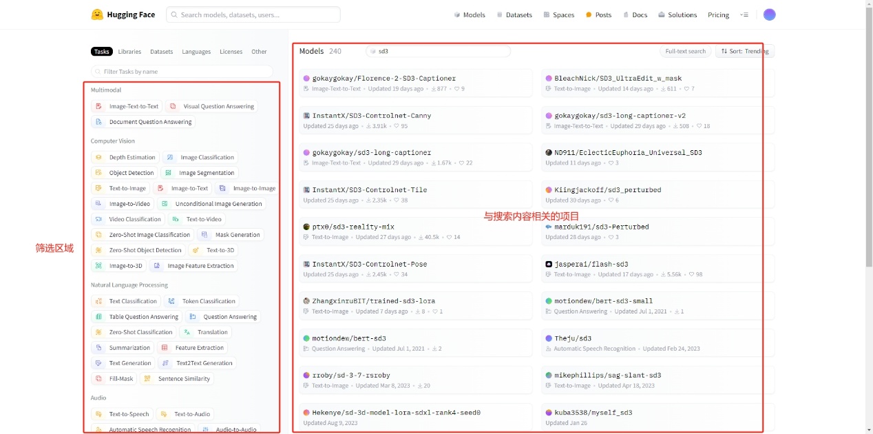Toggle the Question Answering task filter

pyautogui.click(x=222, y=317)
